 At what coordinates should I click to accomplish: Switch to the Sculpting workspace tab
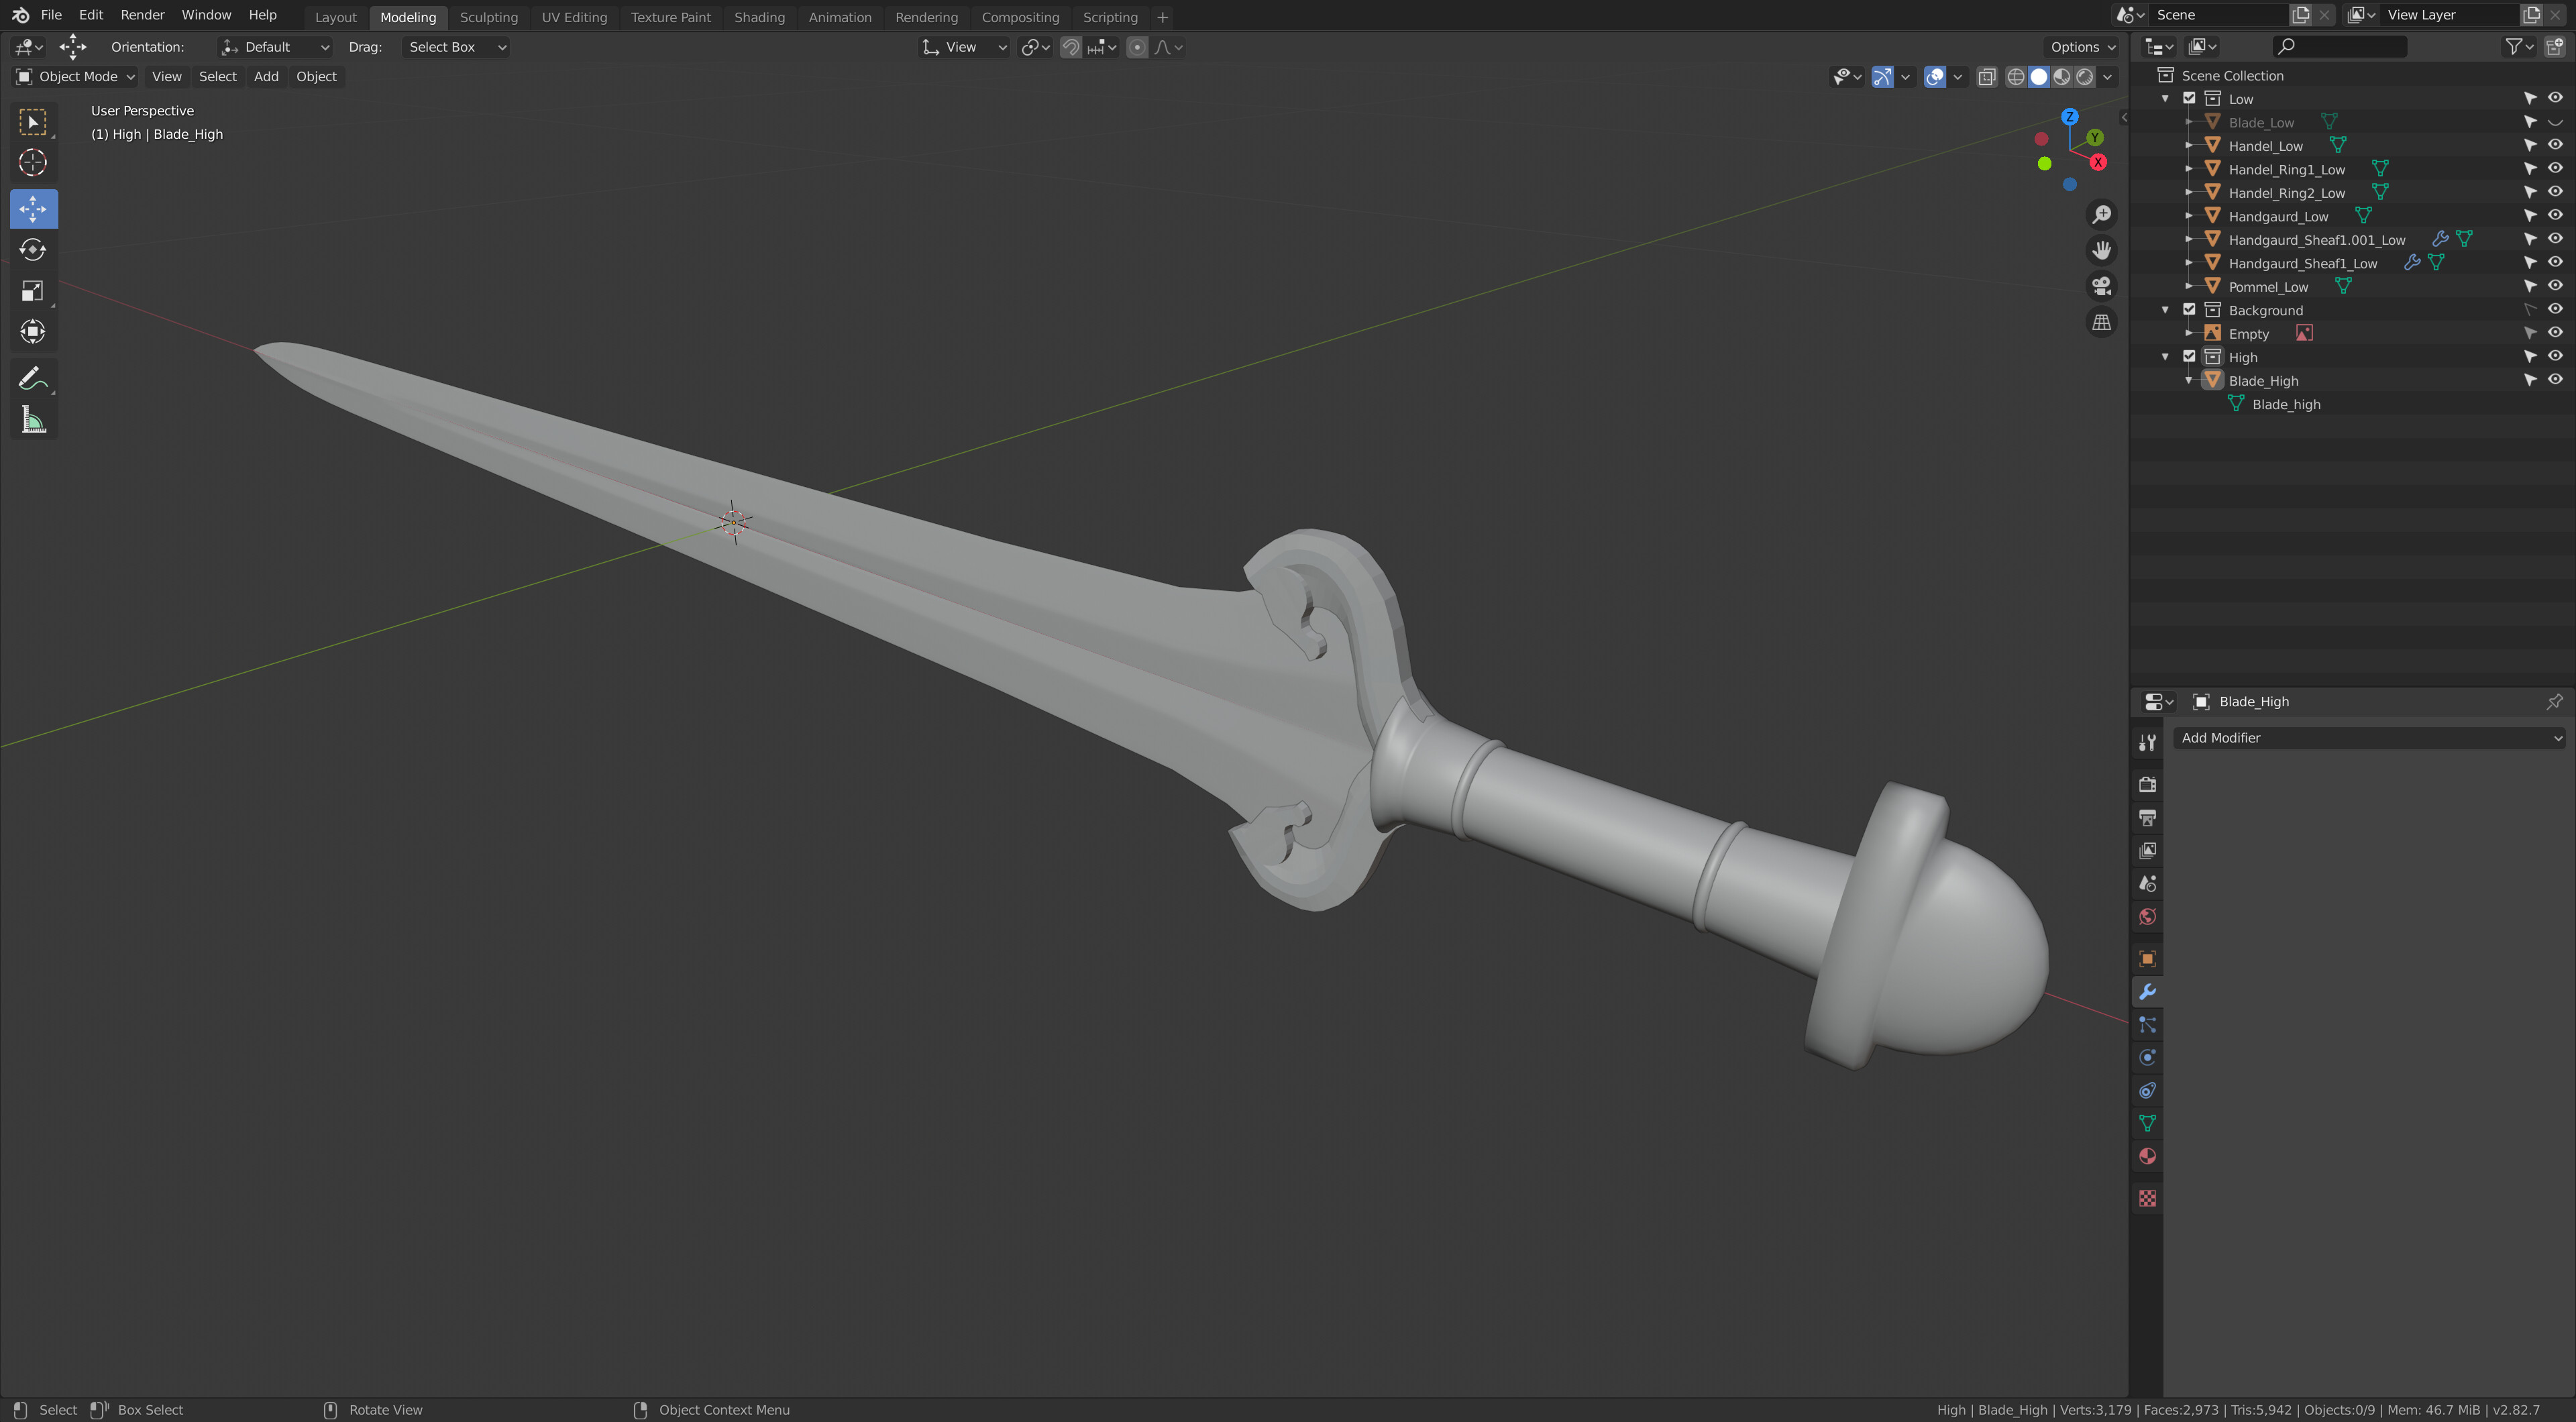(x=488, y=17)
